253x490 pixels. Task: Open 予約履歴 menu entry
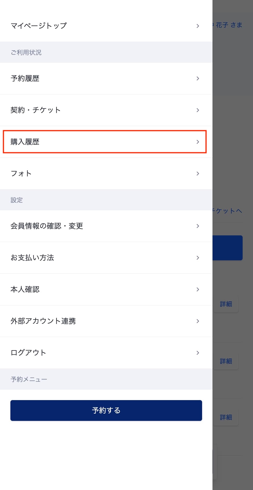coord(106,78)
